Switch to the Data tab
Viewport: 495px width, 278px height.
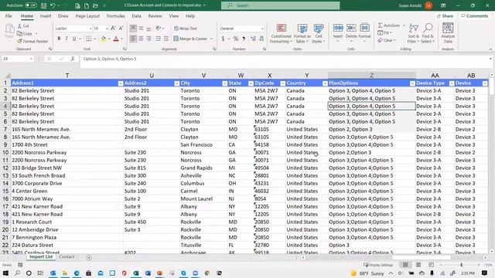[136, 16]
